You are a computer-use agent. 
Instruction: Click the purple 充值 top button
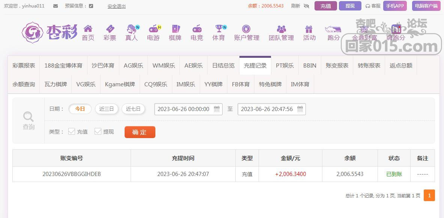point(326,6)
